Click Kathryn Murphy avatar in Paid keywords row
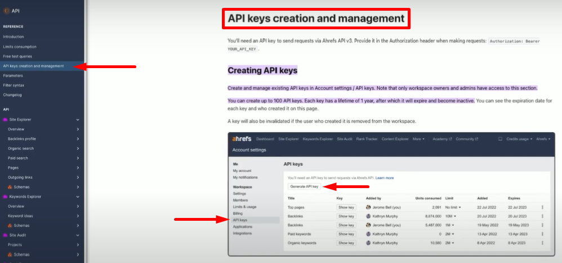562x263 pixels. (x=368, y=234)
